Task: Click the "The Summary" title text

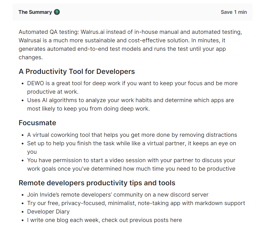Action: click(35, 12)
